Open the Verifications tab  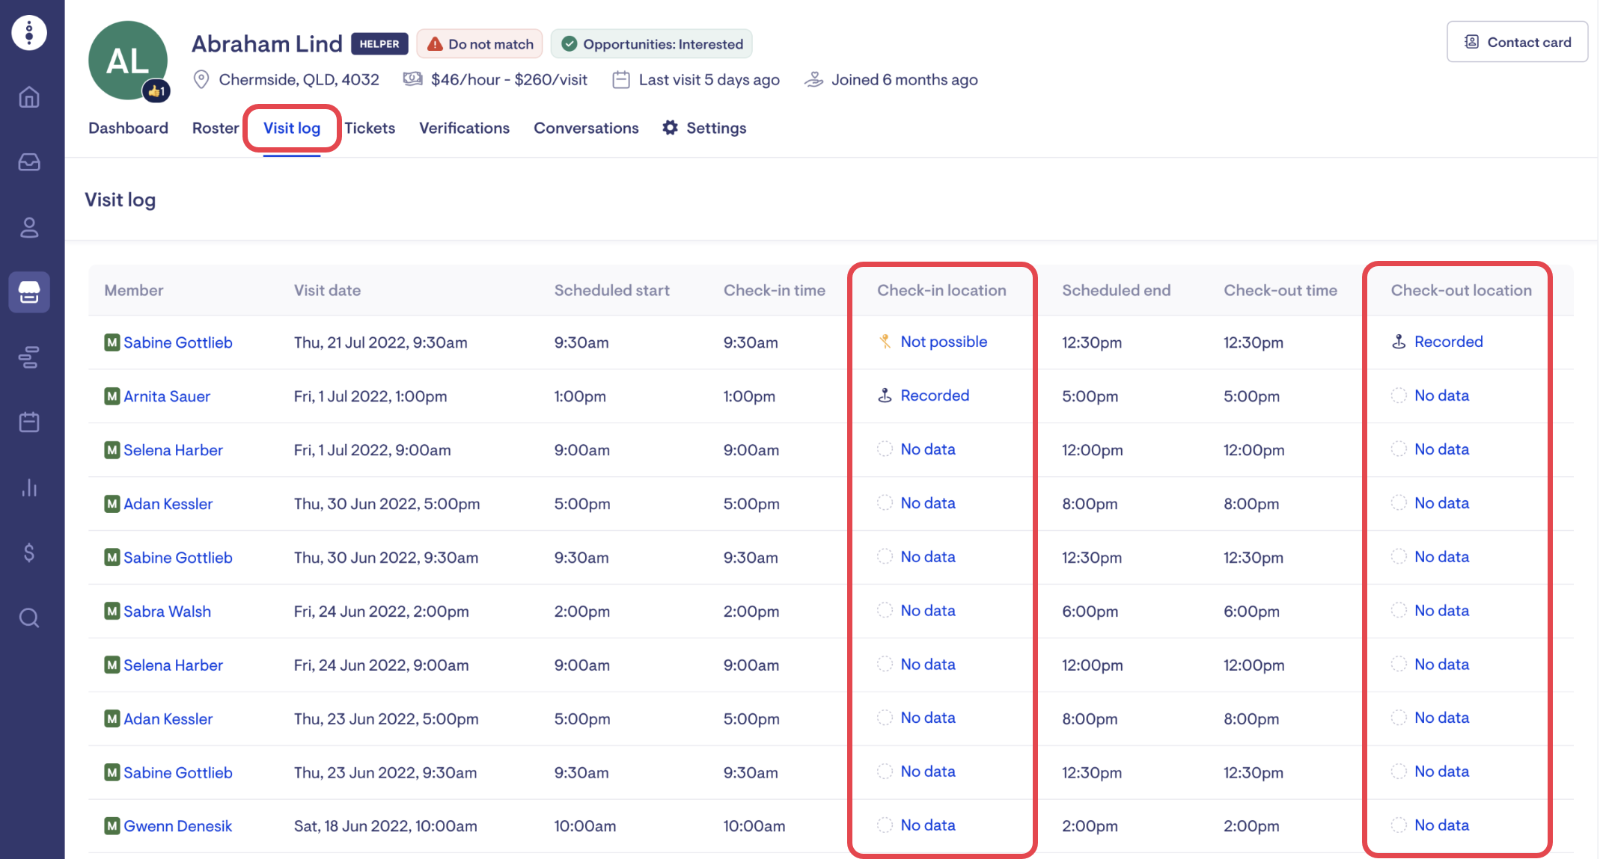click(x=464, y=128)
